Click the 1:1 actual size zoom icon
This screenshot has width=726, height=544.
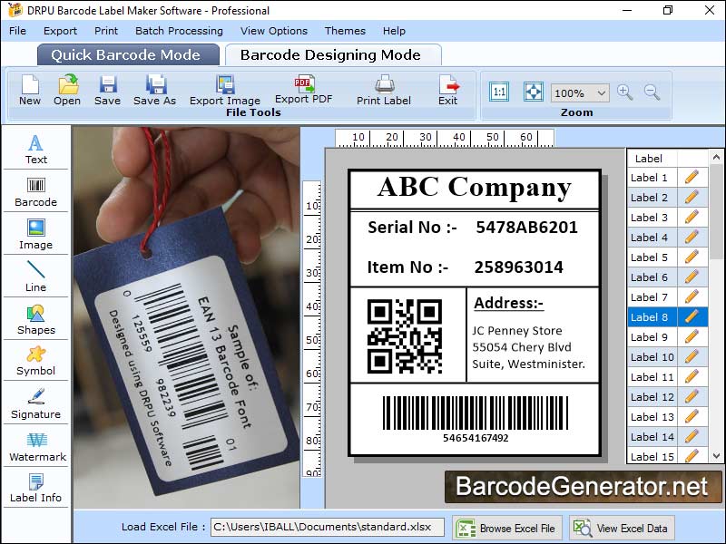(498, 92)
